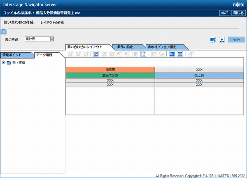247x178 pixels.
Task: Click the leftmost greyed add-item icon in layout toolbar
Action: point(70,54)
